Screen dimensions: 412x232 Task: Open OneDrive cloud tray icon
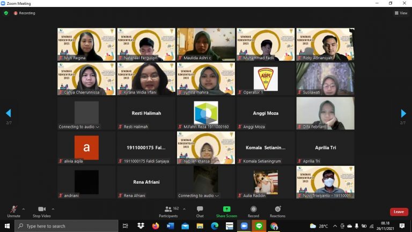coord(349,226)
